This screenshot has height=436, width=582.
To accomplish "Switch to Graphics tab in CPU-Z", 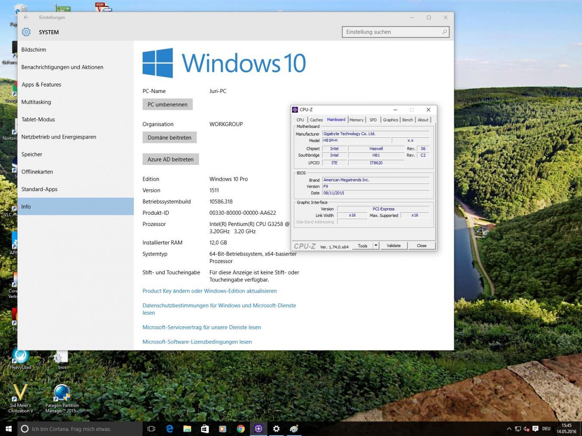I will click(x=390, y=120).
